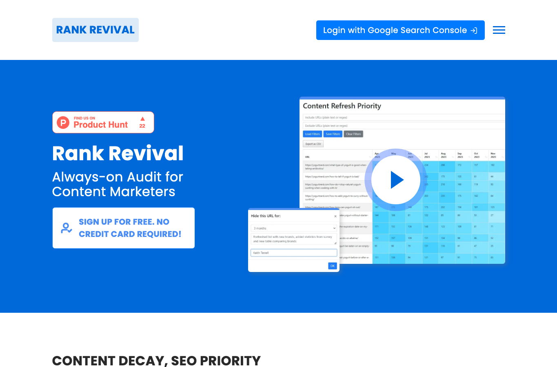Click Sign up for free button

(124, 228)
